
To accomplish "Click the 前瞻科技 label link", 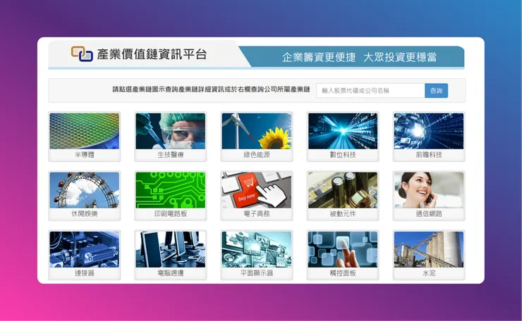I will [x=429, y=155].
